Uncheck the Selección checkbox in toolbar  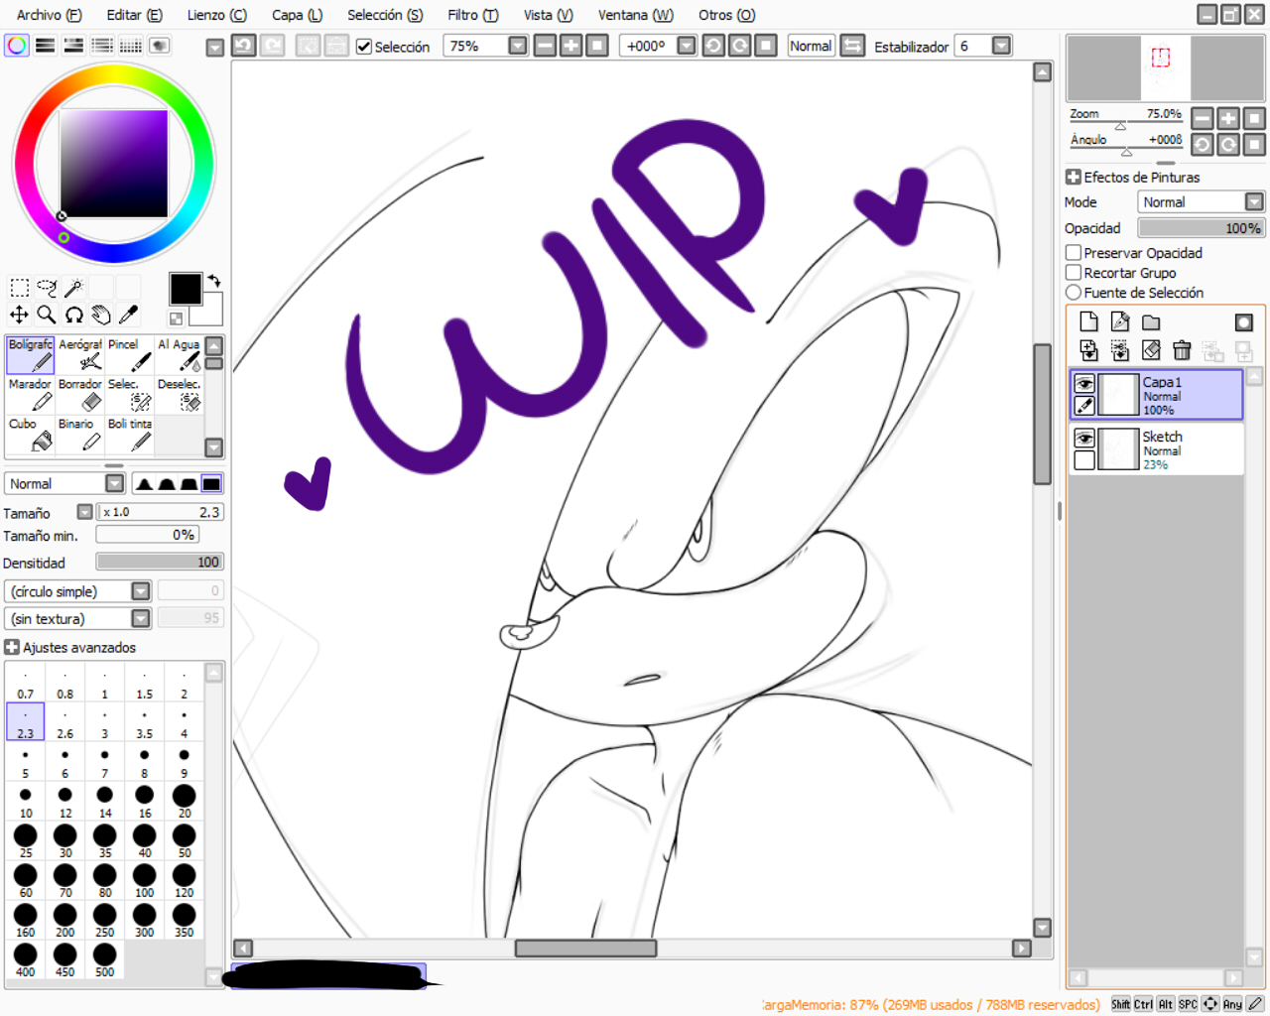tap(364, 47)
